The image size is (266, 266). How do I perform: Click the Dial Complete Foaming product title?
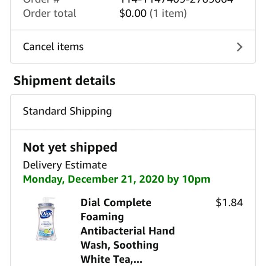[128, 231]
